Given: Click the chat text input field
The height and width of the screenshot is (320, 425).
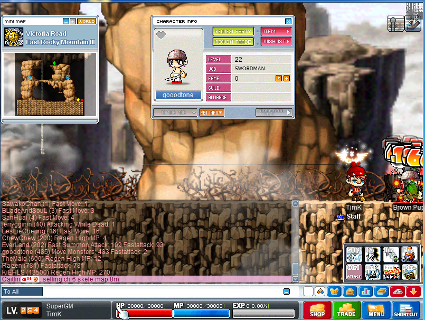Looking at the screenshot, I should pyautogui.click(x=158, y=291).
